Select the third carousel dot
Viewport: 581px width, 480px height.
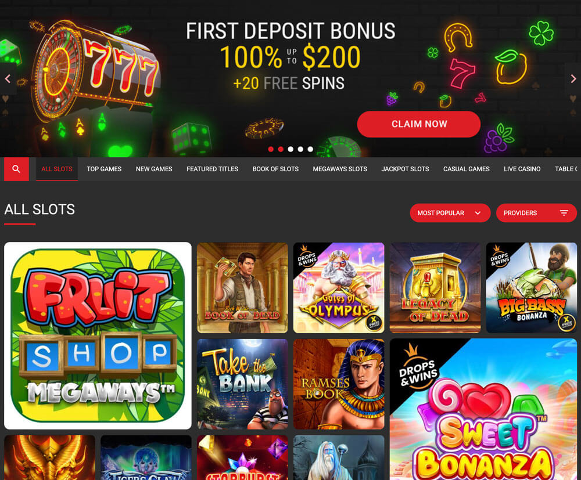click(x=290, y=149)
